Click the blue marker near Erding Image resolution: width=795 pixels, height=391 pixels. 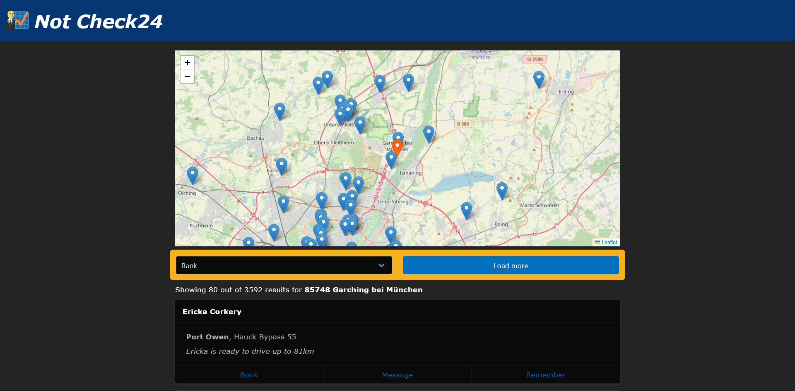click(x=539, y=79)
